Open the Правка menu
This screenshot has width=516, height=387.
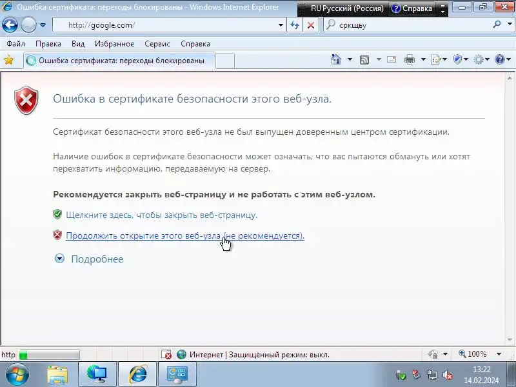click(48, 44)
